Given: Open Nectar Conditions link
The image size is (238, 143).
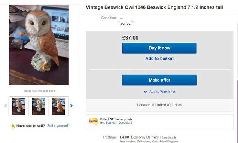Looking at the screenshot, I should tap(125, 122).
